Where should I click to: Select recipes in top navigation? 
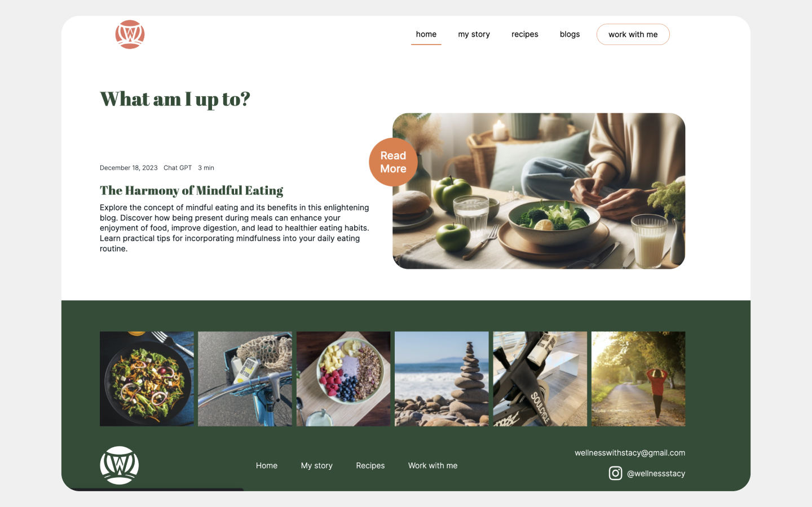click(x=524, y=34)
